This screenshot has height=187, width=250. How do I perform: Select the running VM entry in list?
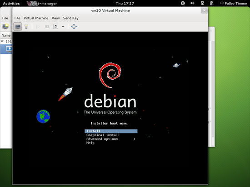(6, 49)
